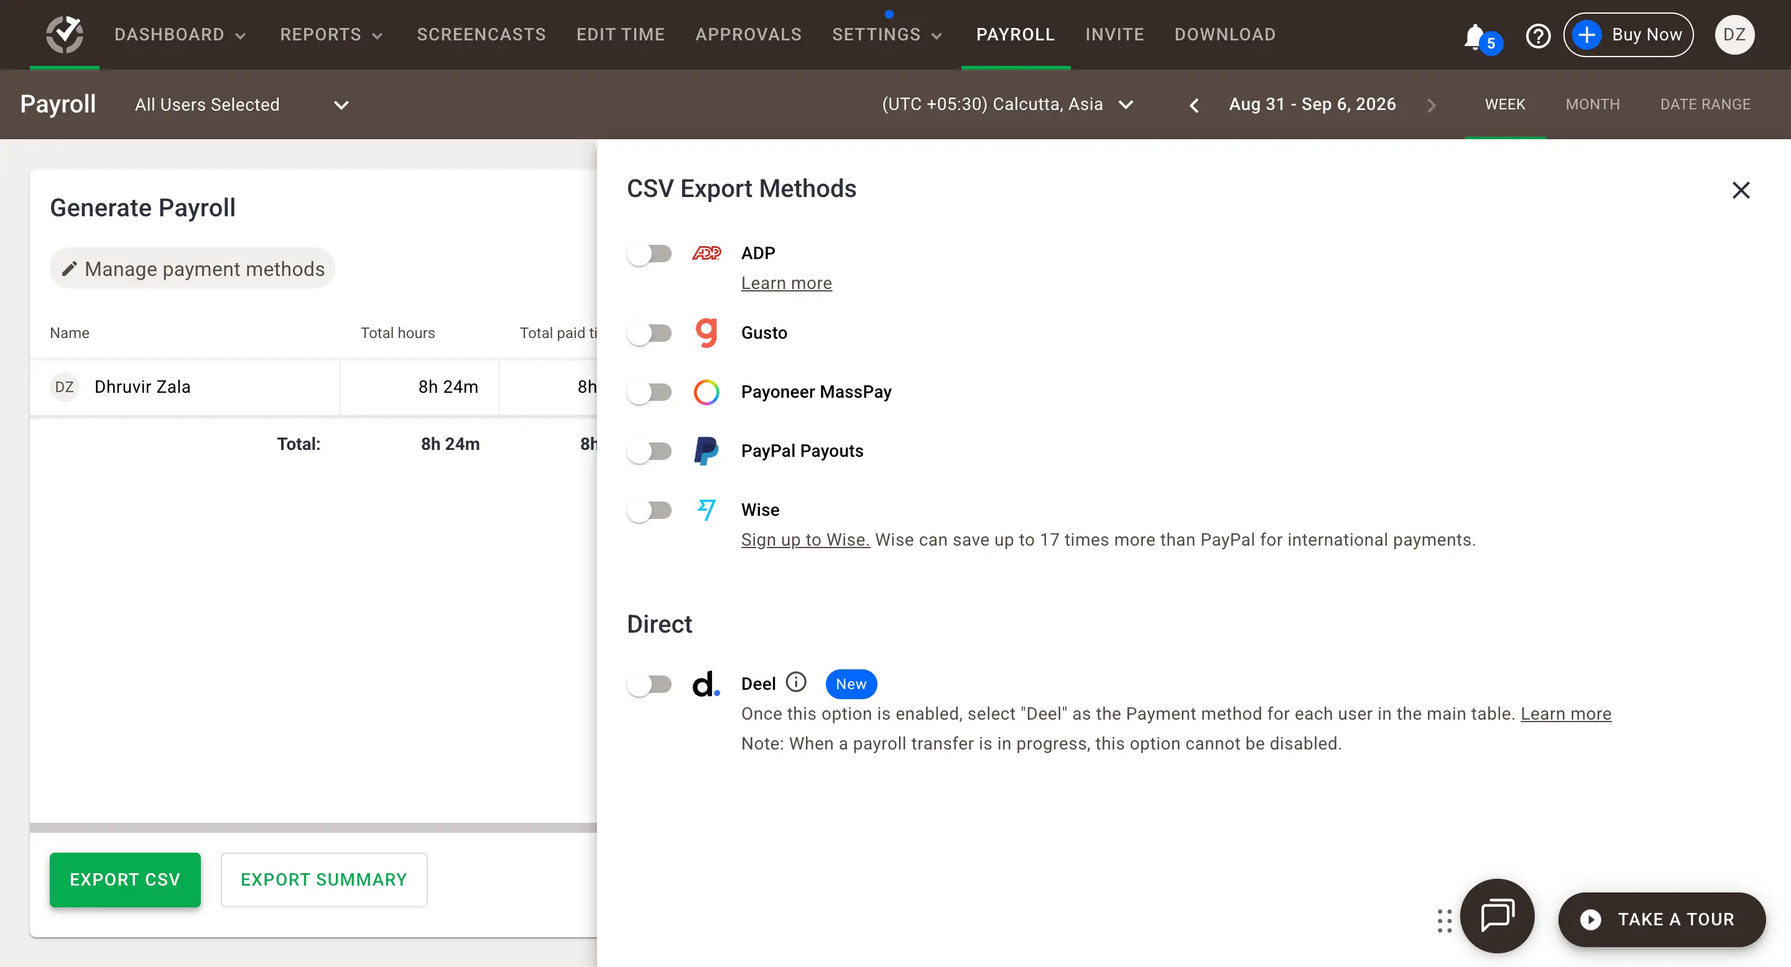Open the ADP Learn more link

(x=786, y=283)
